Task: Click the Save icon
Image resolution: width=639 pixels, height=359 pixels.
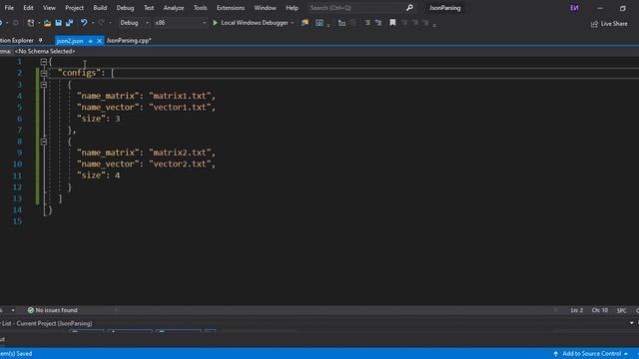Action: point(58,23)
